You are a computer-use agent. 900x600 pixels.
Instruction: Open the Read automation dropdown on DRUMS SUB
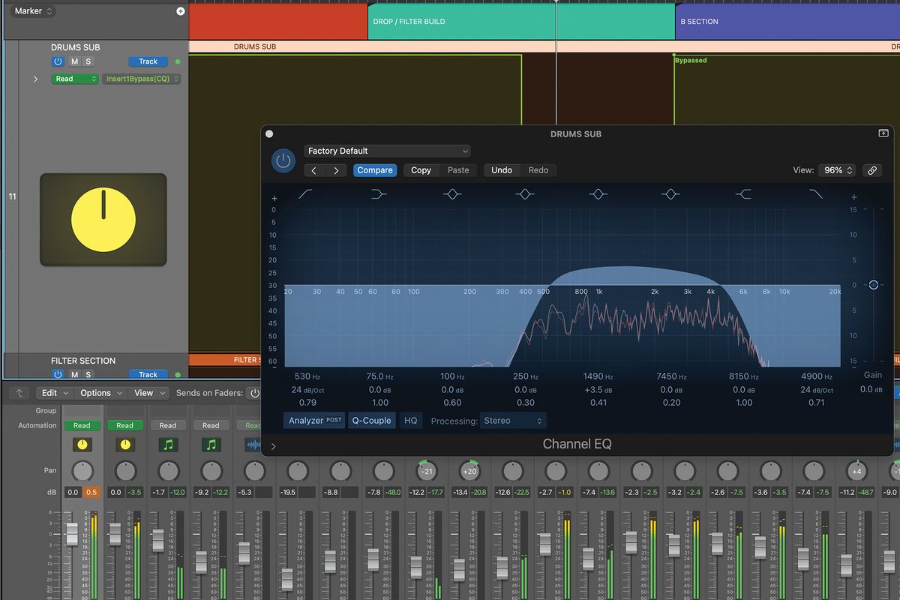pyautogui.click(x=74, y=78)
